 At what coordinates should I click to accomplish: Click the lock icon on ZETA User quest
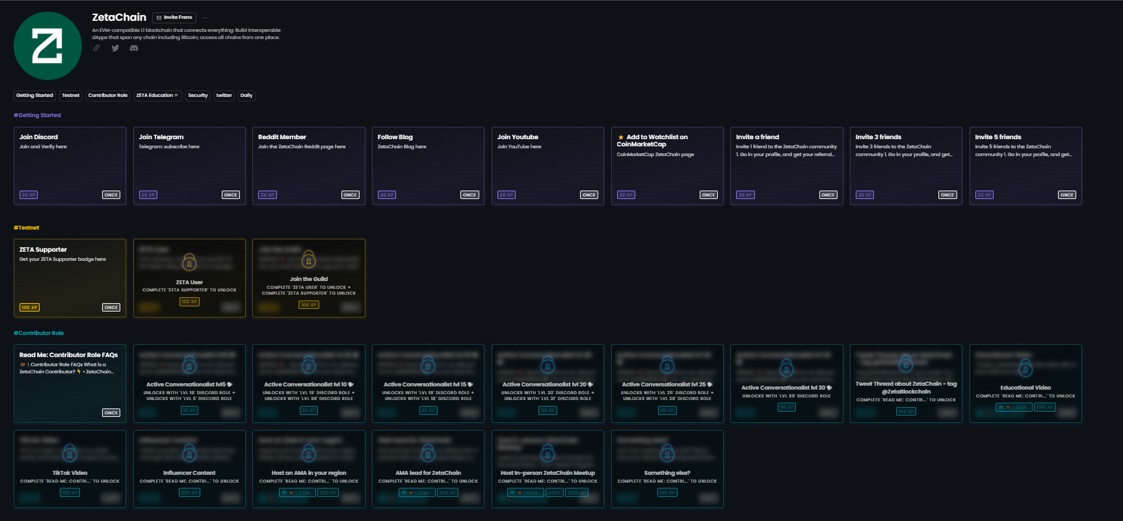pos(189,262)
